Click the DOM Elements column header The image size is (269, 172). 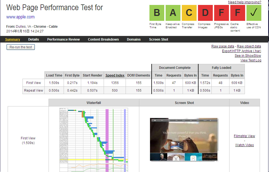(x=138, y=75)
